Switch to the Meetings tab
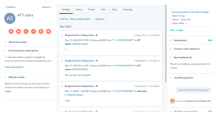Screen dimensions: 216x117 (128, 9)
